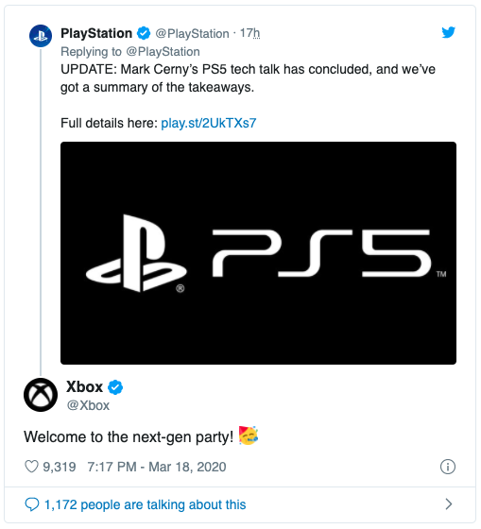Click the Twitter bird logo
Viewport: 481px width, 529px height.
[449, 32]
